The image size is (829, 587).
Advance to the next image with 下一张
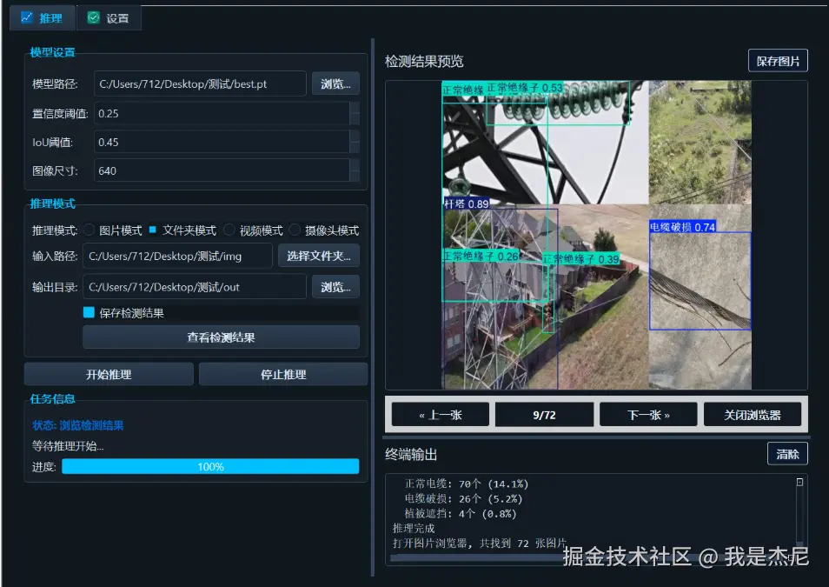coord(647,414)
